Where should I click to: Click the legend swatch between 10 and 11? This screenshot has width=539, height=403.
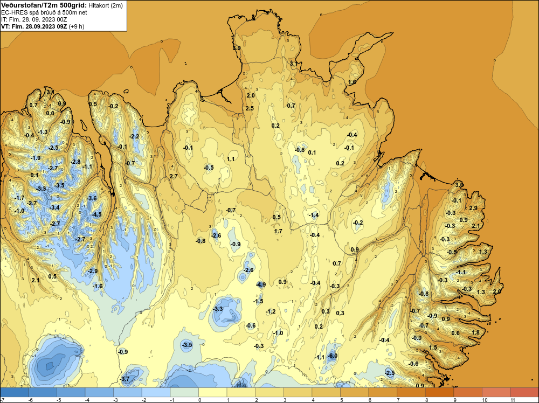pos(496,392)
